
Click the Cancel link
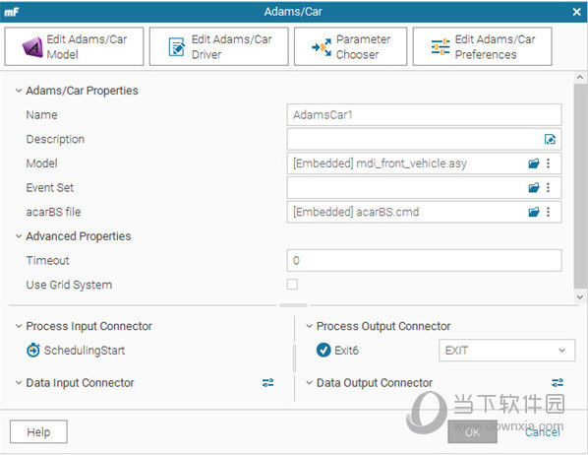tap(542, 432)
